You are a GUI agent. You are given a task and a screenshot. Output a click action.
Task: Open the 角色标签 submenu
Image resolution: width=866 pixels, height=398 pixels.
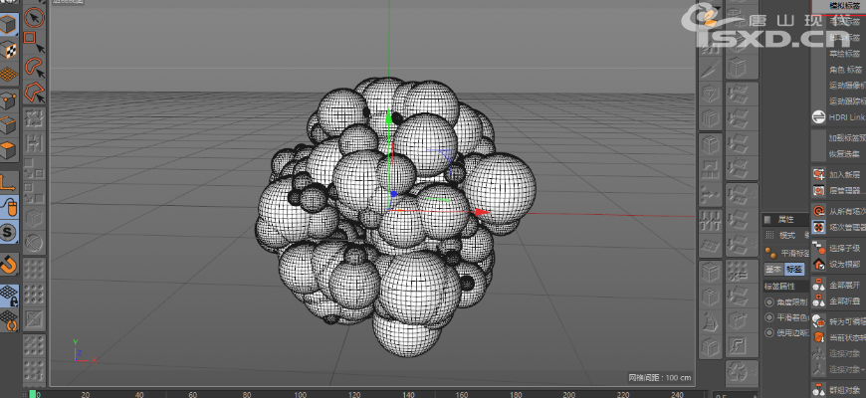pos(844,70)
